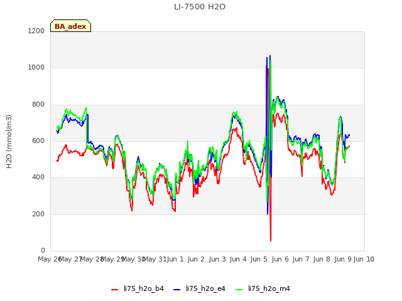
Task: Click the x-axis label Jun 1
Action: pyautogui.click(x=175, y=259)
